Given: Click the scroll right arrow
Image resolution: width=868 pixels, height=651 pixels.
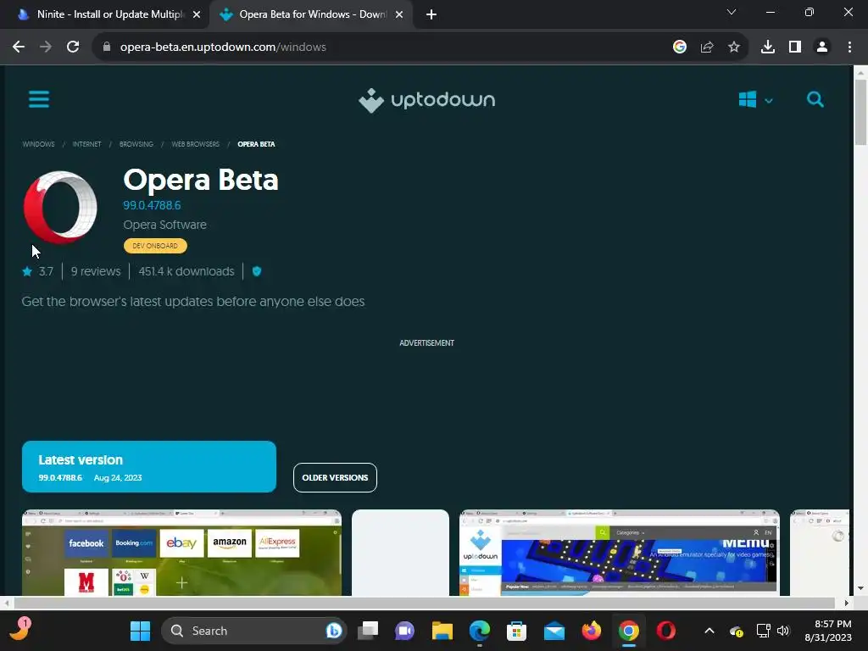Looking at the screenshot, I should point(846,603).
